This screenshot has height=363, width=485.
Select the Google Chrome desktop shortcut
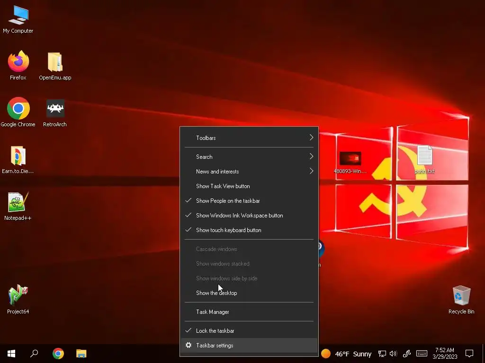(18, 112)
